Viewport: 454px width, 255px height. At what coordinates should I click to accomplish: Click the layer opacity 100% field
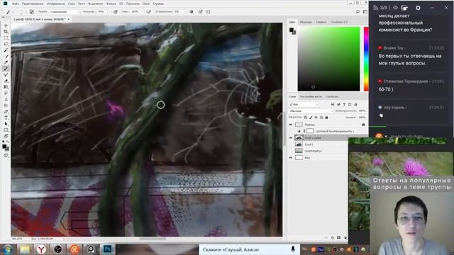(x=362, y=111)
